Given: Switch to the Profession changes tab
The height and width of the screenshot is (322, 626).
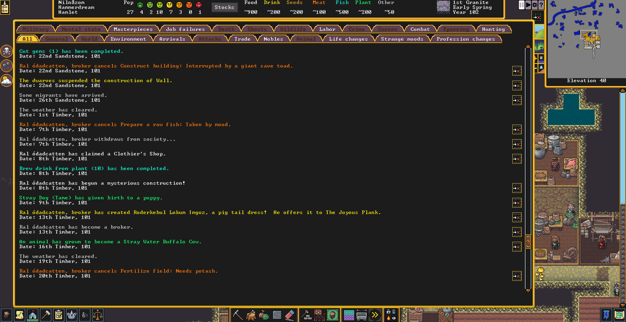Looking at the screenshot, I should 466,39.
